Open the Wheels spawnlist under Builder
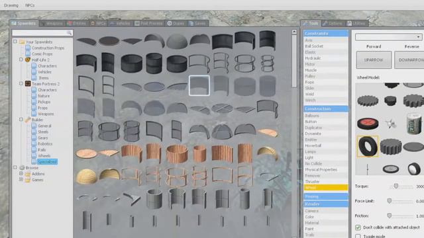This screenshot has height=238, width=424. (x=44, y=156)
